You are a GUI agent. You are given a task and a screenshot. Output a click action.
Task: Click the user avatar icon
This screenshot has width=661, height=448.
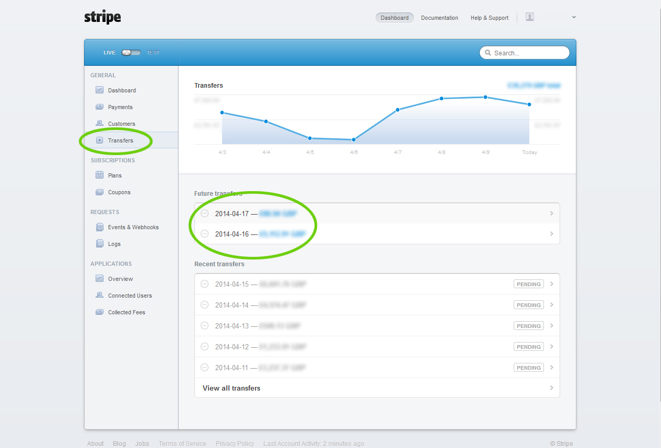coord(530,17)
